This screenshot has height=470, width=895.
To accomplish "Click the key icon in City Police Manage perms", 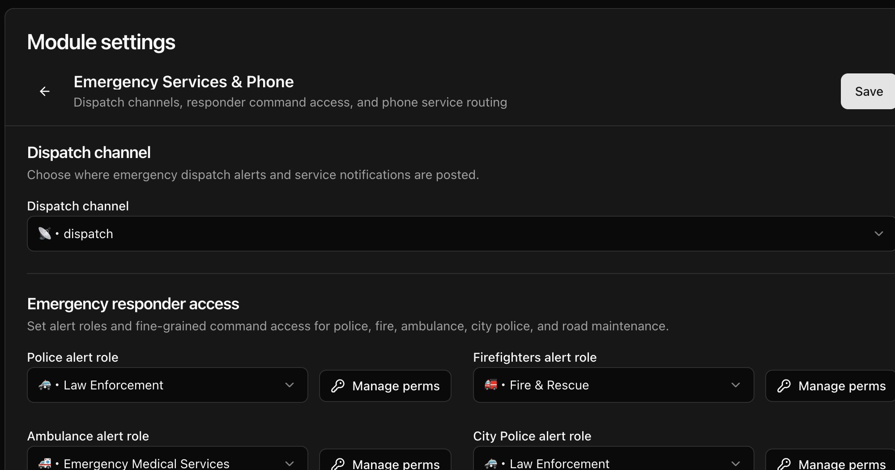I will (784, 464).
